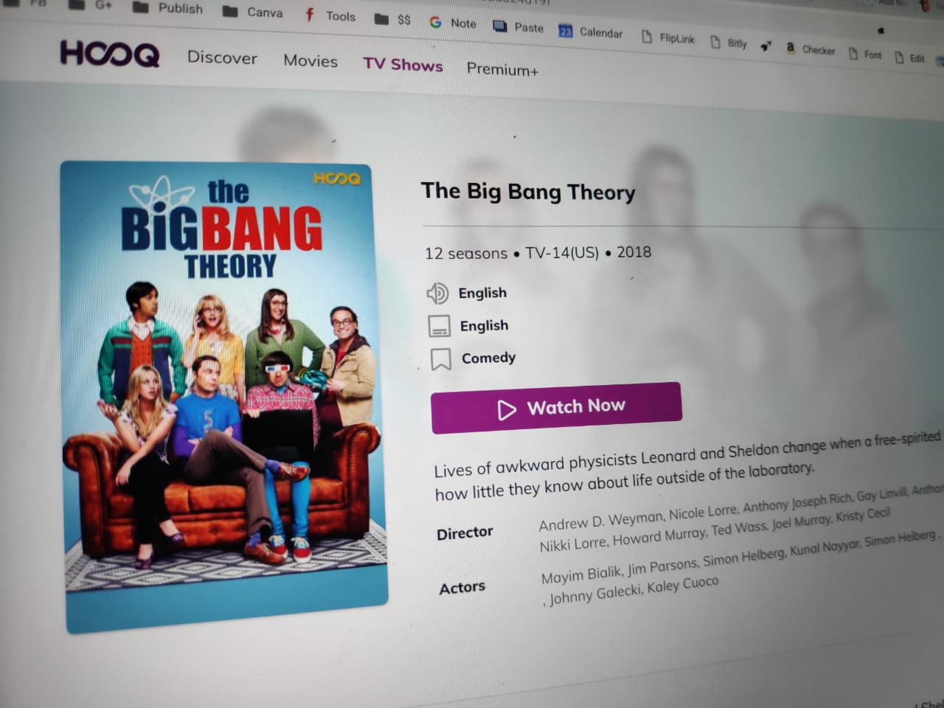Open the Checker Amazon bookmark
The height and width of the screenshot is (708, 944).
coord(811,49)
